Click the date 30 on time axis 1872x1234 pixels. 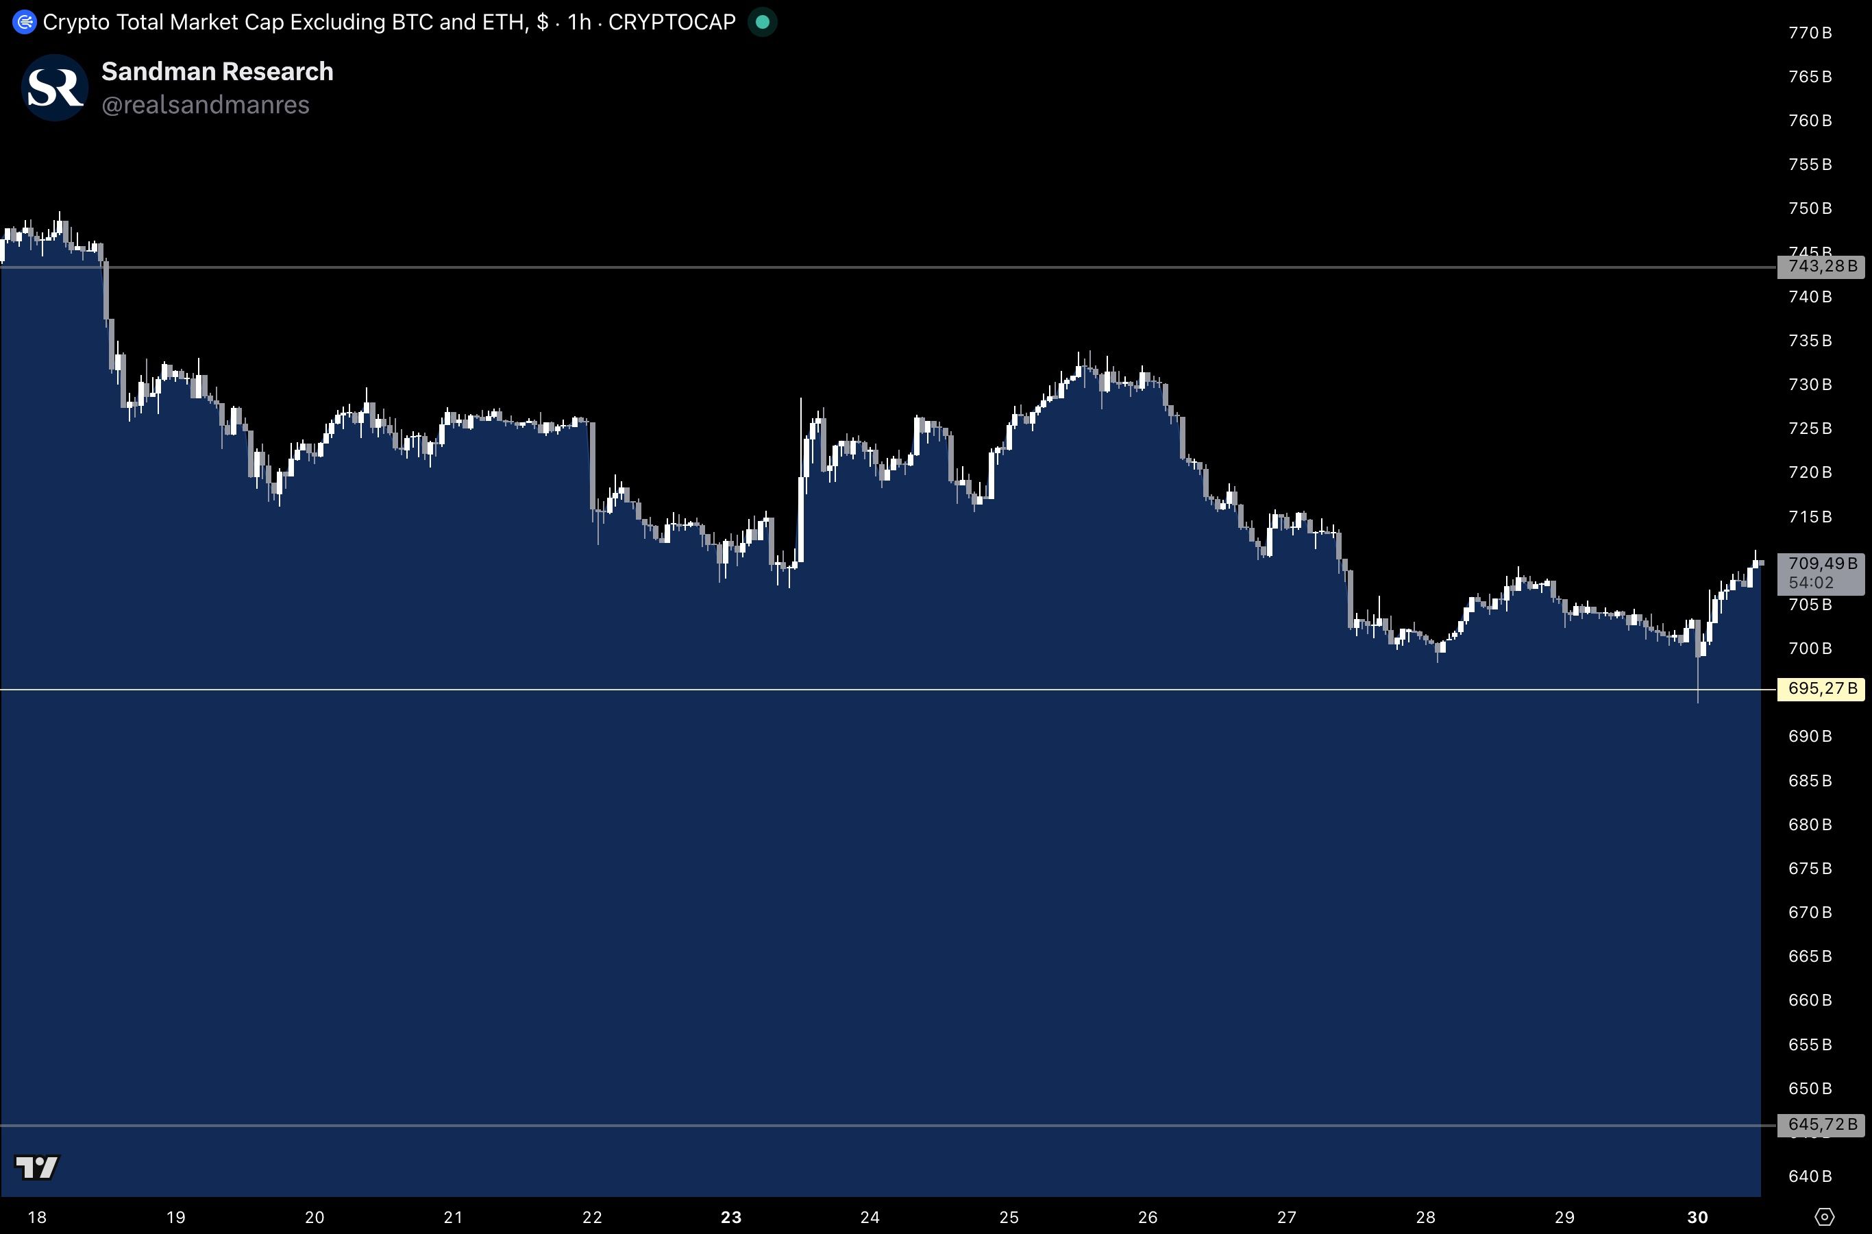point(1697,1218)
